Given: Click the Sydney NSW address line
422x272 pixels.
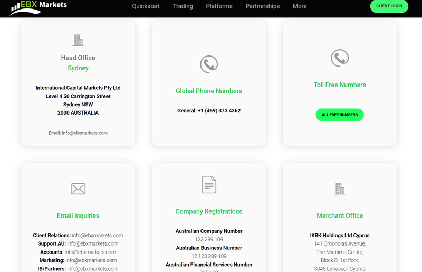Looking at the screenshot, I should coord(78,105).
